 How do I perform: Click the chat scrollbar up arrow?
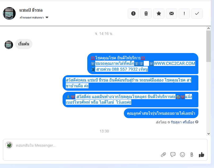(x=208, y=28)
